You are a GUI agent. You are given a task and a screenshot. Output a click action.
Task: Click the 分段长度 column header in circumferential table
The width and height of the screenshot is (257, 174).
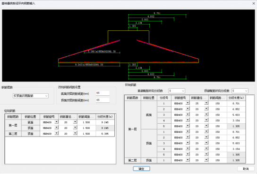point(236,98)
